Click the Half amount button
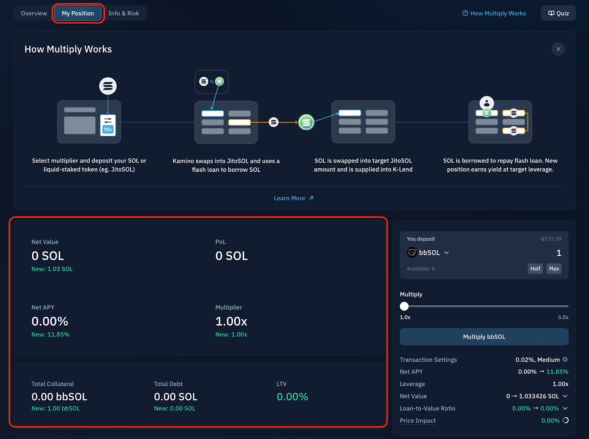The image size is (589, 439). point(535,268)
